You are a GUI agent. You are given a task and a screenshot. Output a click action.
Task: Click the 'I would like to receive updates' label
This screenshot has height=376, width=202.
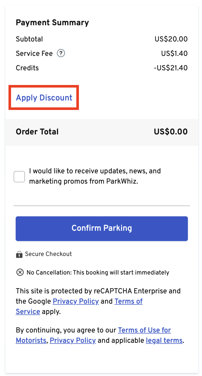[x=95, y=176]
